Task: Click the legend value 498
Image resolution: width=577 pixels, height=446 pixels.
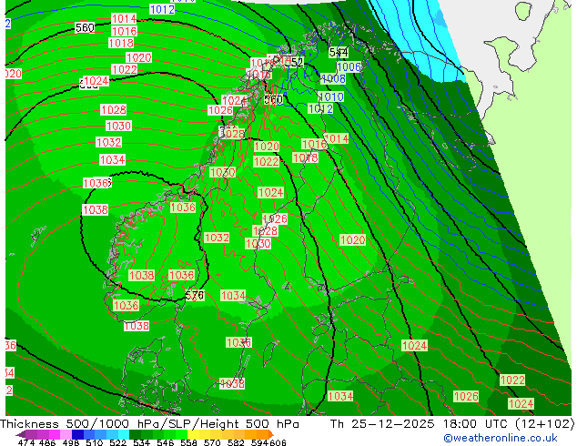Action: (x=71, y=442)
